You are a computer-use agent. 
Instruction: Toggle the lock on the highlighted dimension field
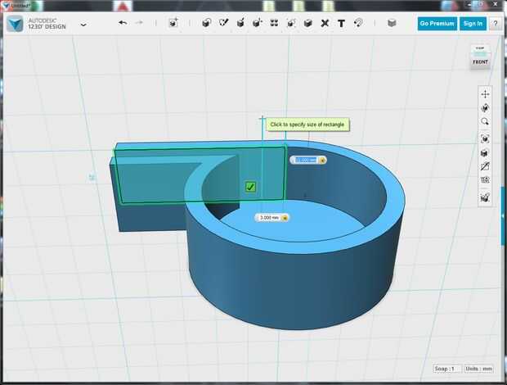[x=322, y=160]
